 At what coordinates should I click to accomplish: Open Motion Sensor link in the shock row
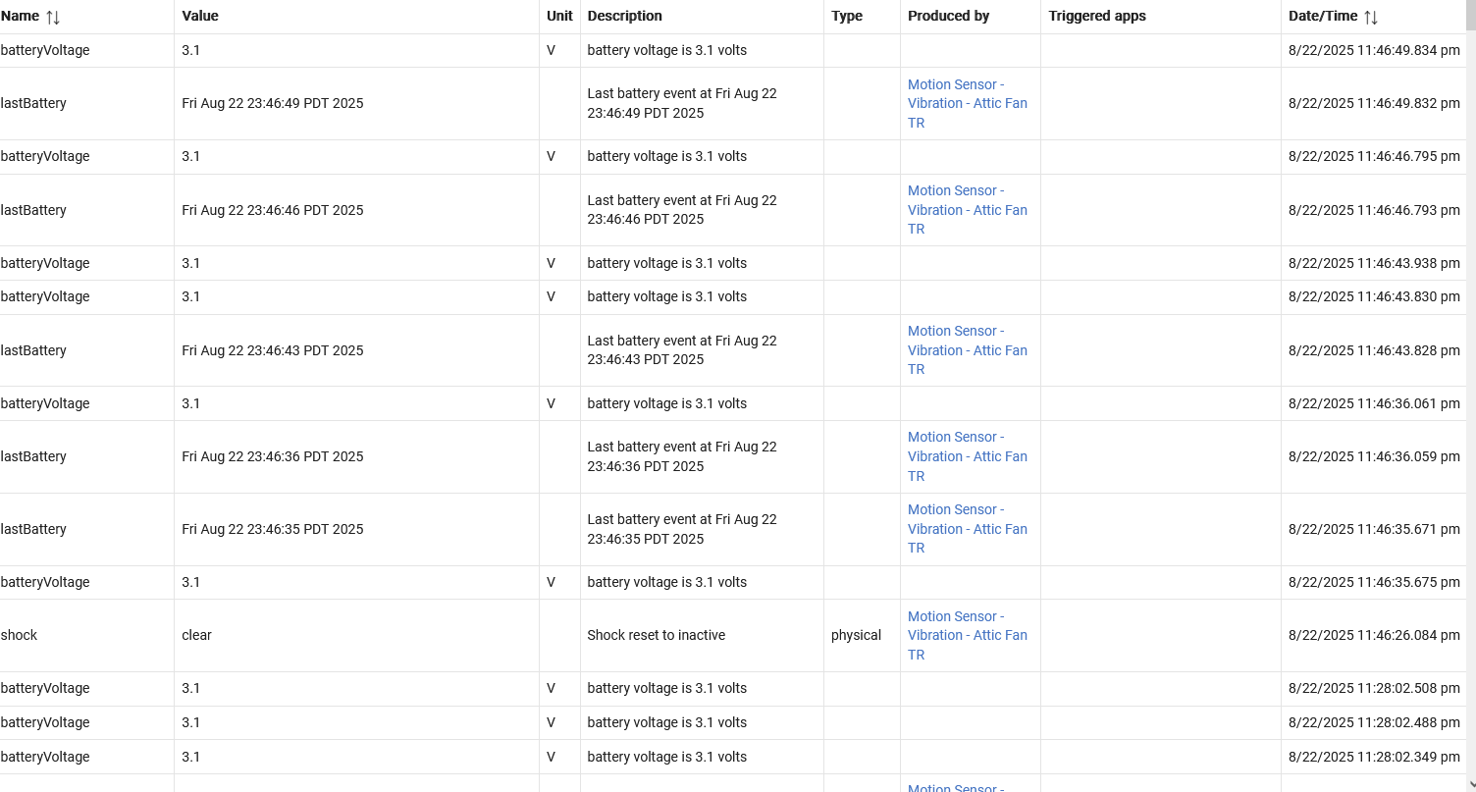[967, 635]
